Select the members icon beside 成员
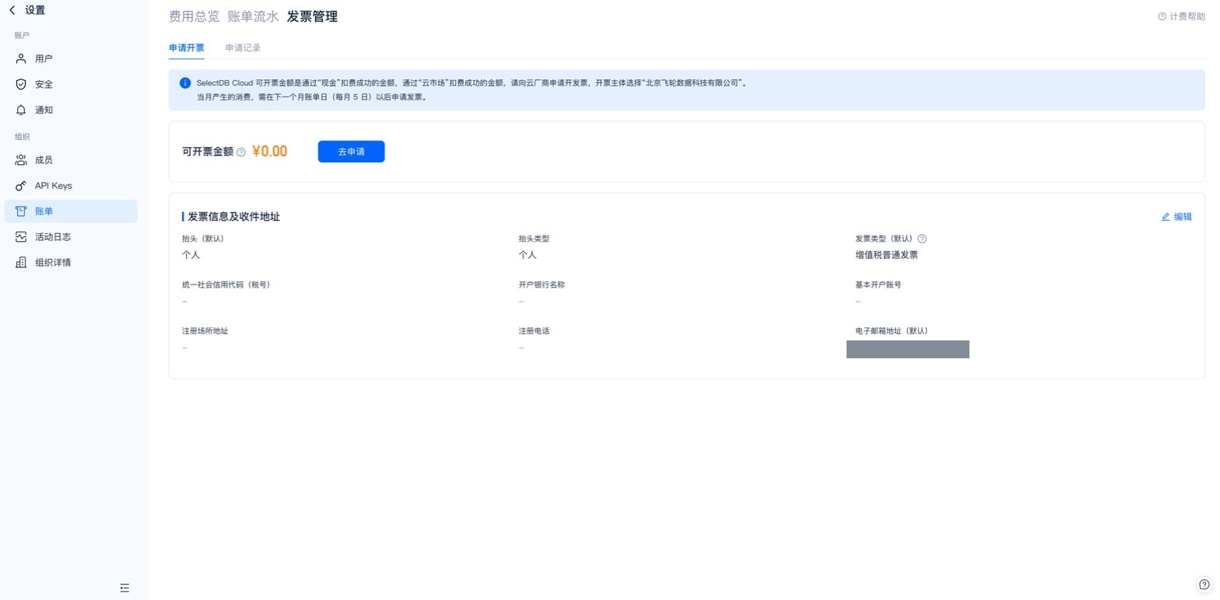This screenshot has width=1220, height=600. [21, 159]
